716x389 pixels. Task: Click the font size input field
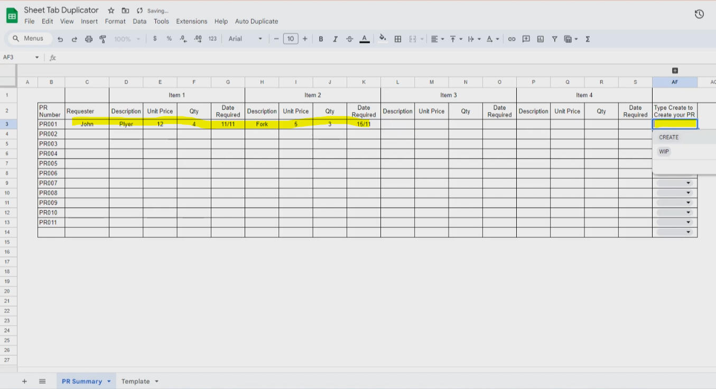291,39
